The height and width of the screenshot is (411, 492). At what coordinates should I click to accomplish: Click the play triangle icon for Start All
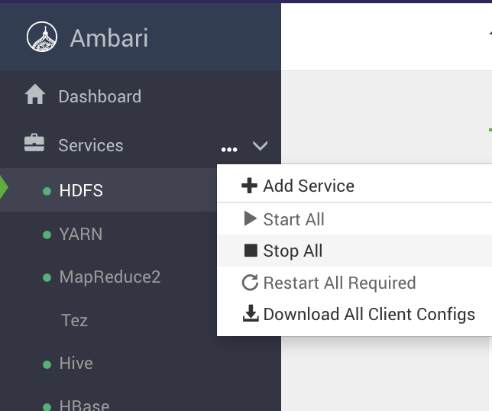[x=251, y=218]
